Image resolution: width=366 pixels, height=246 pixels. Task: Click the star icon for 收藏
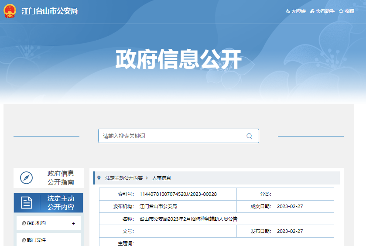coord(341,11)
